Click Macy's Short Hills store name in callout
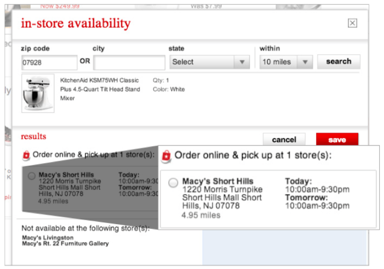 pos(218,181)
